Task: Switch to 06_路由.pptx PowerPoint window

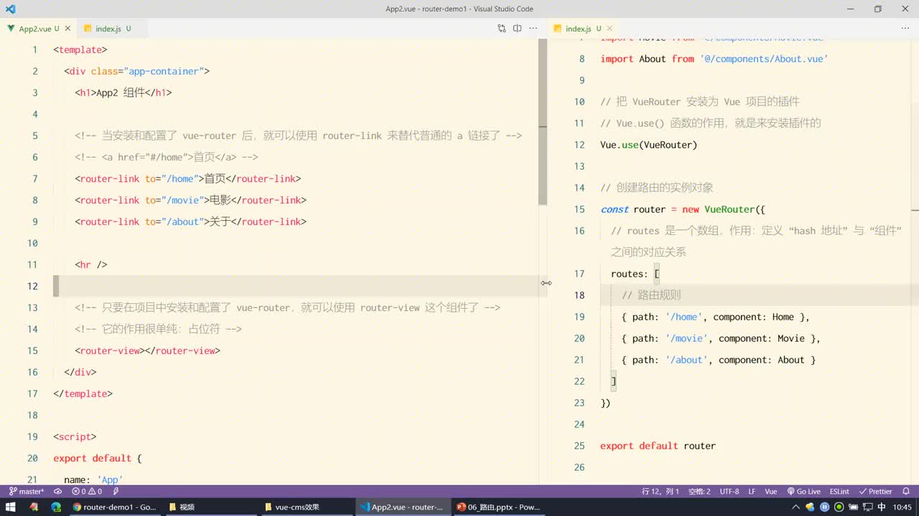Action: 498,507
